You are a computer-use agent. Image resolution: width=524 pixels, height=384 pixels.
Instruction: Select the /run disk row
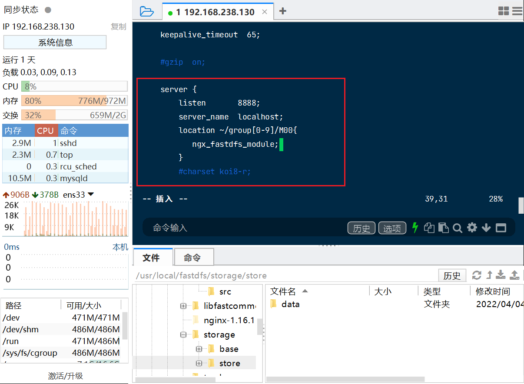pos(62,341)
